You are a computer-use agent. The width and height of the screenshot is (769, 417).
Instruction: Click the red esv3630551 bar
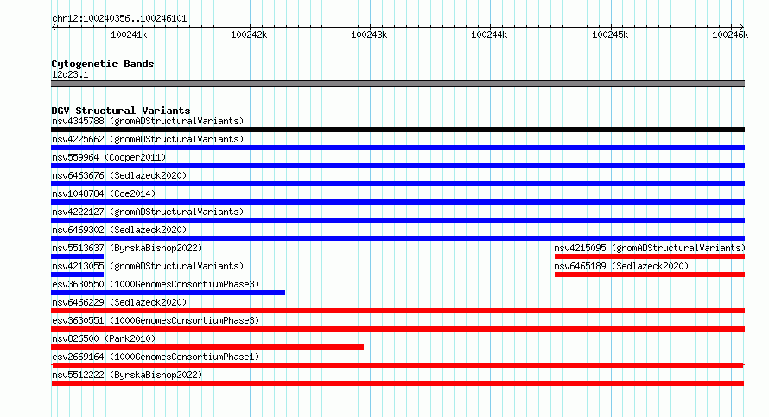click(397, 329)
